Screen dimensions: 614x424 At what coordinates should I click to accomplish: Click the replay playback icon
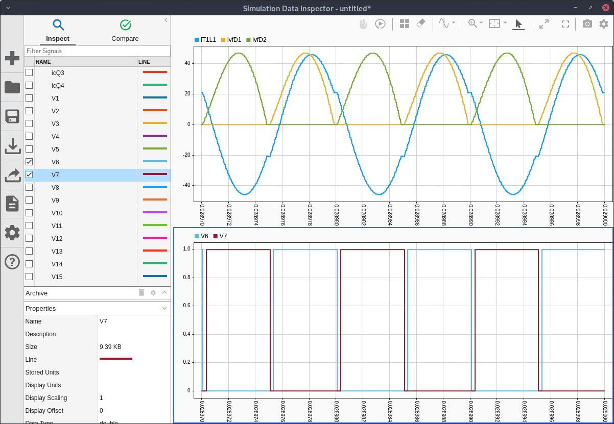tap(380, 24)
